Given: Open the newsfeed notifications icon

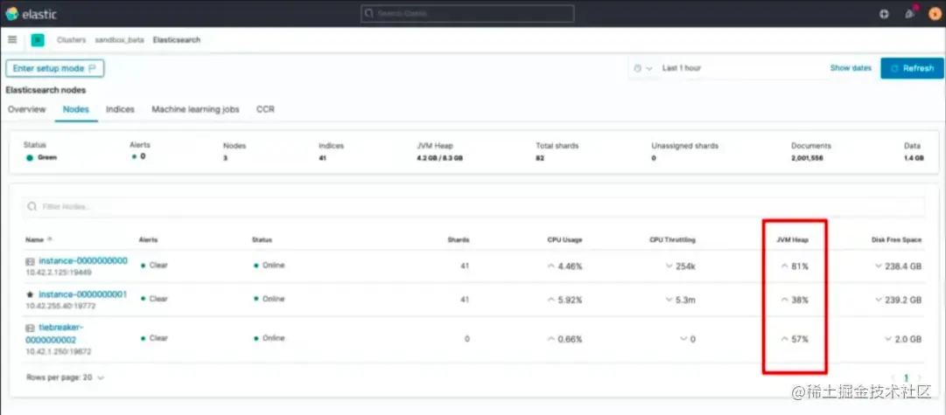Looking at the screenshot, I should [x=910, y=13].
